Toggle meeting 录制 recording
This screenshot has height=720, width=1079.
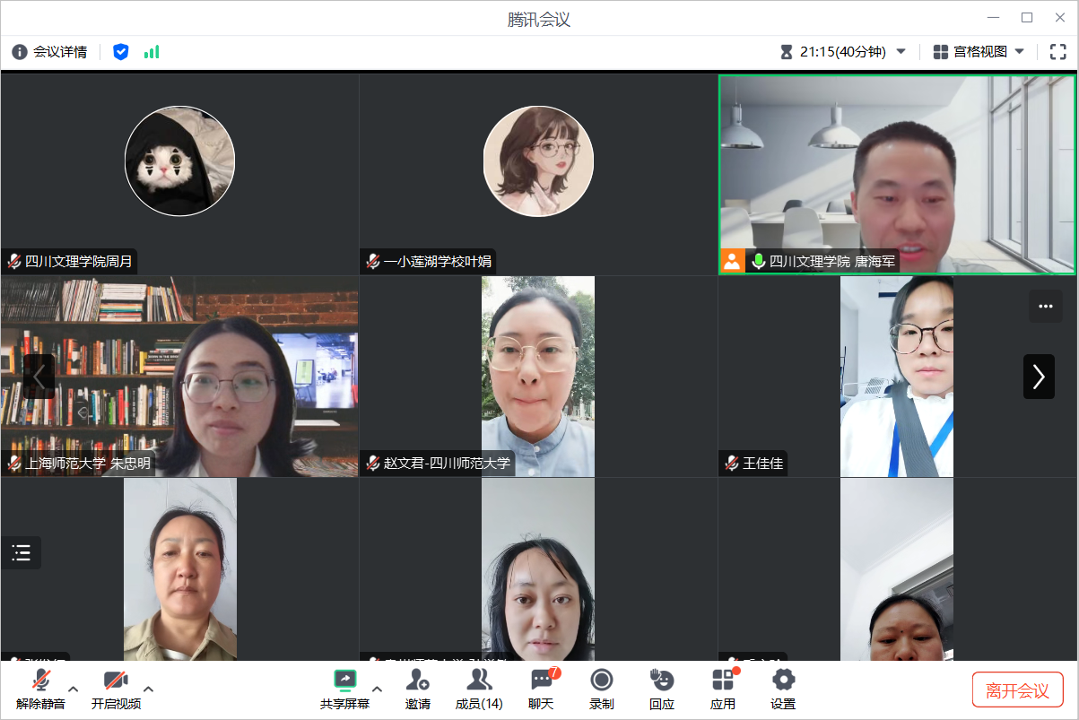(x=602, y=689)
